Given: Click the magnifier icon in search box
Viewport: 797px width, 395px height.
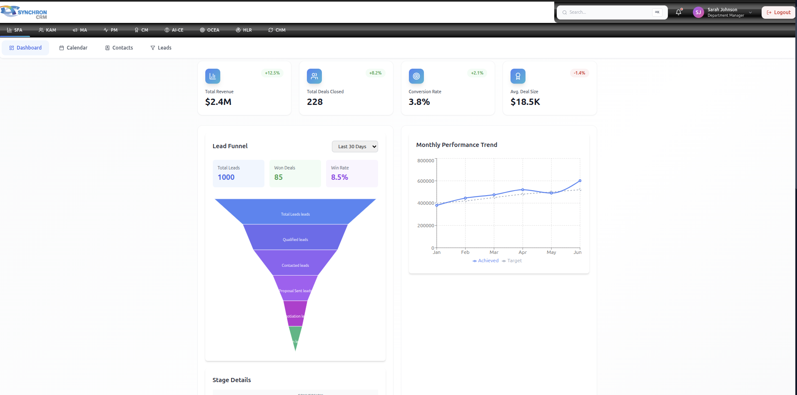Looking at the screenshot, I should pyautogui.click(x=565, y=12).
